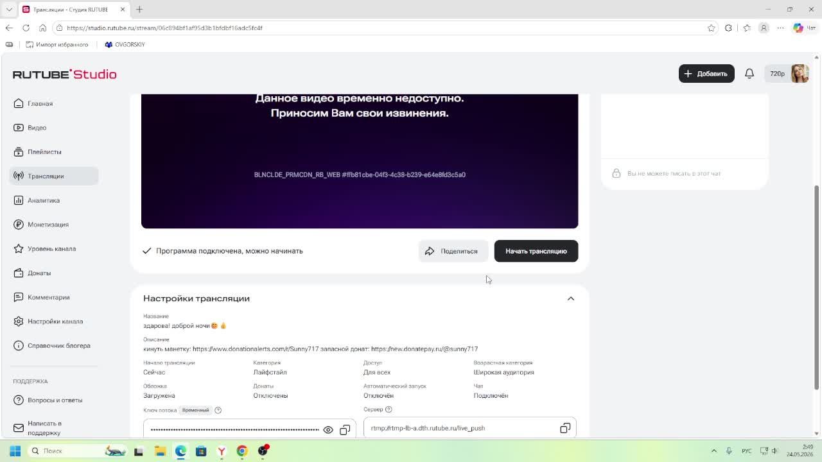The image size is (822, 462).
Task: Click the browser back arrow
Action: click(9, 28)
